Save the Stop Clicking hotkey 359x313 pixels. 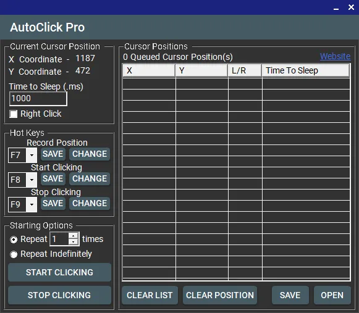[x=53, y=203]
